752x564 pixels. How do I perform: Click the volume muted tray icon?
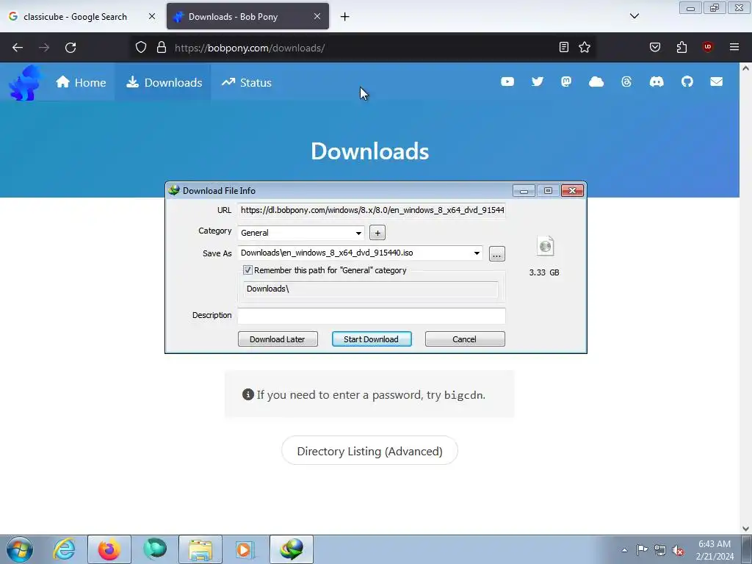coord(678,550)
